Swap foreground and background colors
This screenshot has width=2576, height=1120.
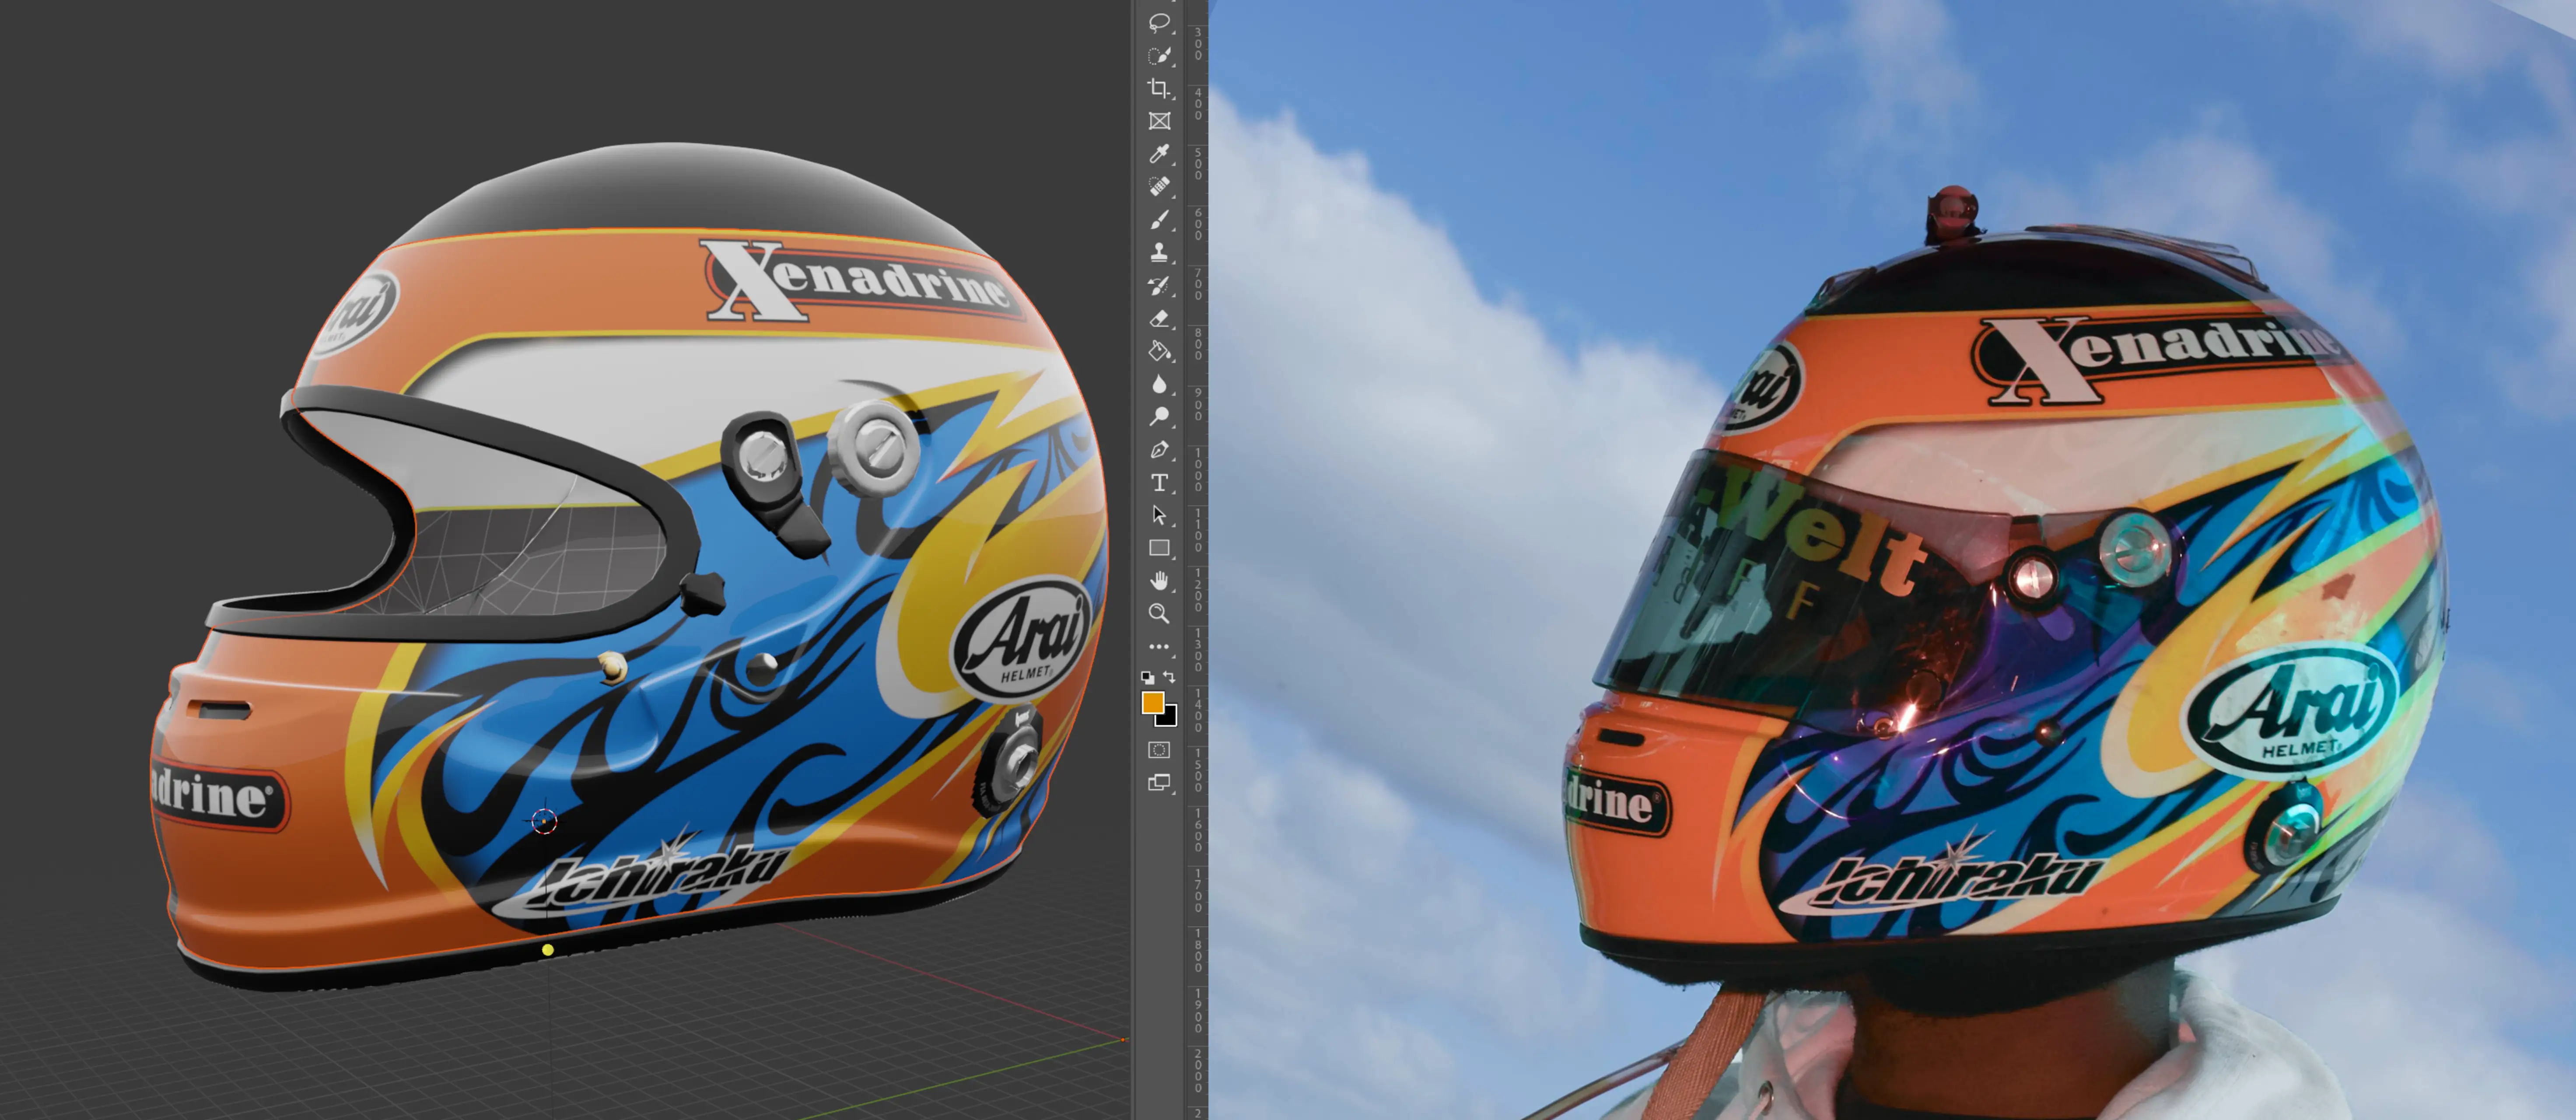tap(1170, 677)
